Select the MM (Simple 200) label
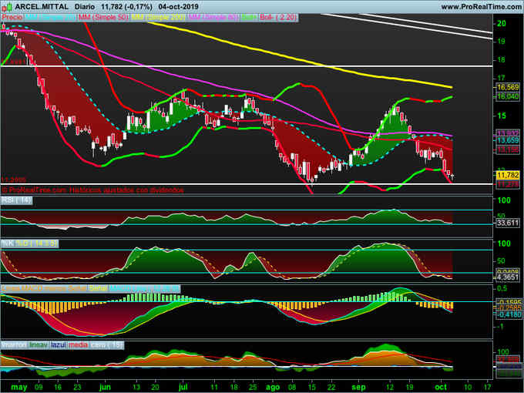 158,17
